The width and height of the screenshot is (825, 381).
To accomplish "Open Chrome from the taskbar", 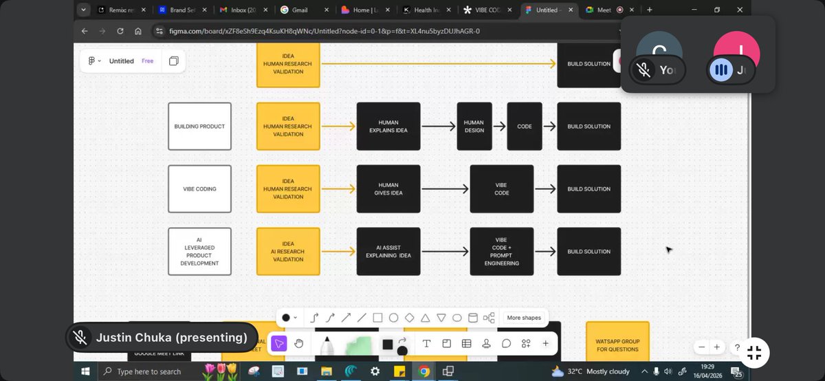I will coord(423,371).
